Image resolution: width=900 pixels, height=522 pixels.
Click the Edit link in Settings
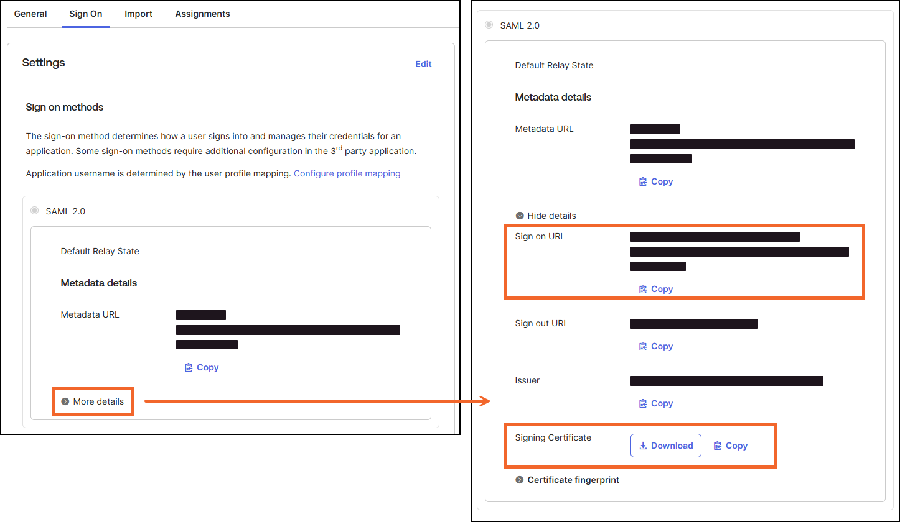(423, 64)
